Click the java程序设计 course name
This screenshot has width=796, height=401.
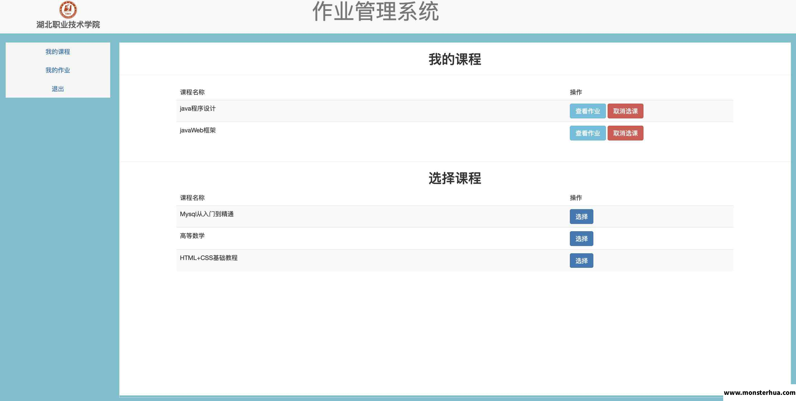tap(198, 109)
